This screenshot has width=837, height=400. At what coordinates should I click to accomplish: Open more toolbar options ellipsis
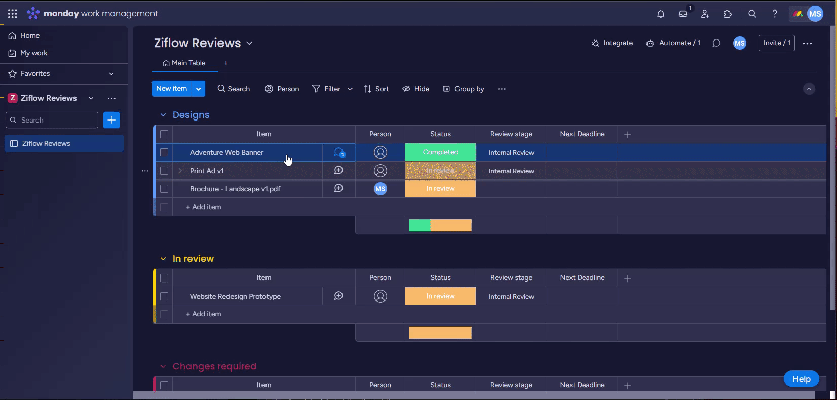(502, 89)
